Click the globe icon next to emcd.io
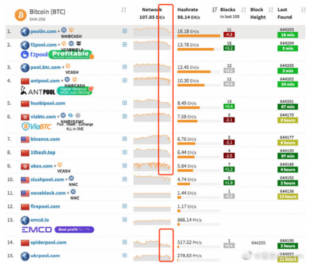Viewport: 311px width, 269px height. point(25,220)
